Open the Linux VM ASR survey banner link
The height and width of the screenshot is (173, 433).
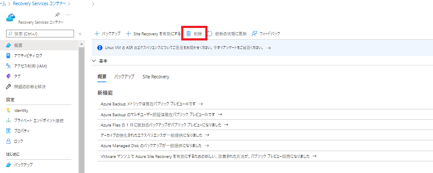click(184, 48)
